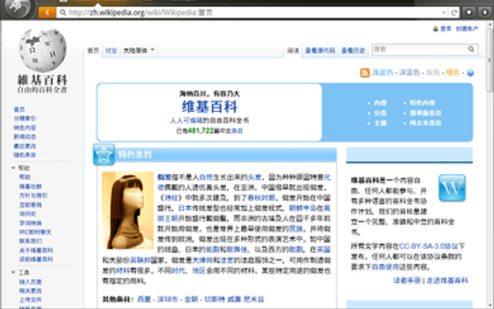Collapse the 工具 sidebar section
494x309 pixels.
pyautogui.click(x=14, y=272)
